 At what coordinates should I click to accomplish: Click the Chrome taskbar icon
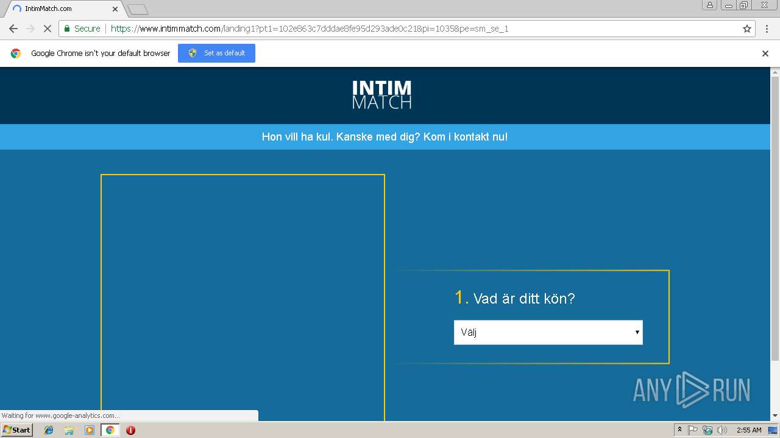pos(110,430)
